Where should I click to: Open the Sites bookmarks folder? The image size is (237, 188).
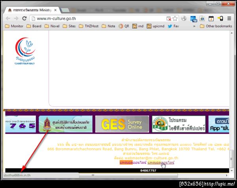coord(69,26)
